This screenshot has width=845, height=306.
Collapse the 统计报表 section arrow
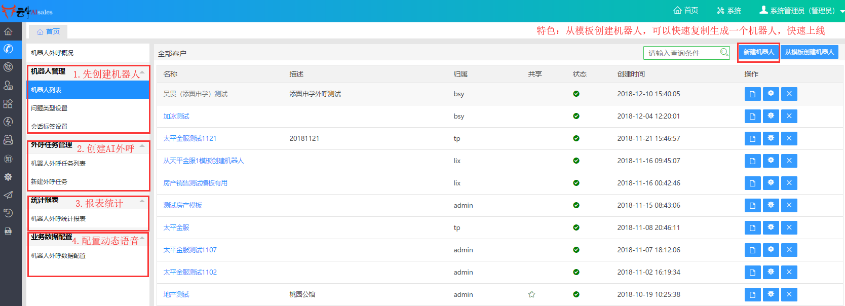pyautogui.click(x=142, y=201)
